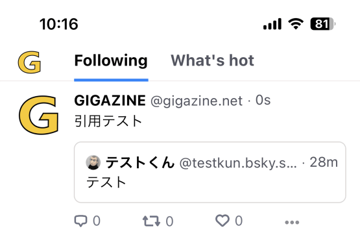Image resolution: width=360 pixels, height=235 pixels.
Task: Open the @testkun.bsky.s... handle
Action: tap(238, 163)
